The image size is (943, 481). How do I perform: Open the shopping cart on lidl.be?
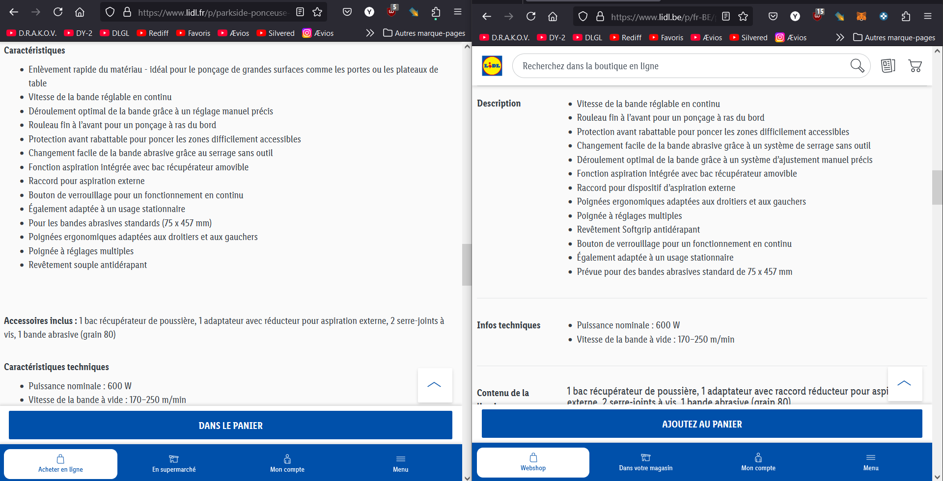tap(915, 66)
